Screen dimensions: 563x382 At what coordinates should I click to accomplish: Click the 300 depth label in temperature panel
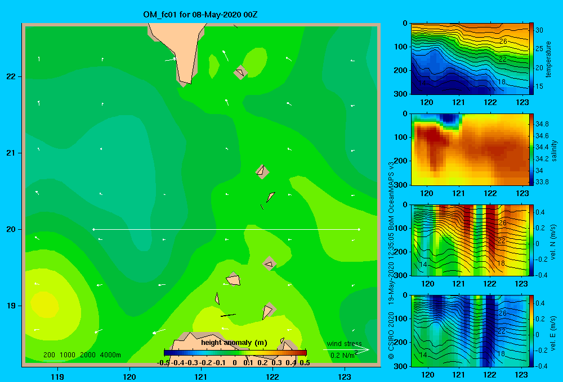(401, 94)
